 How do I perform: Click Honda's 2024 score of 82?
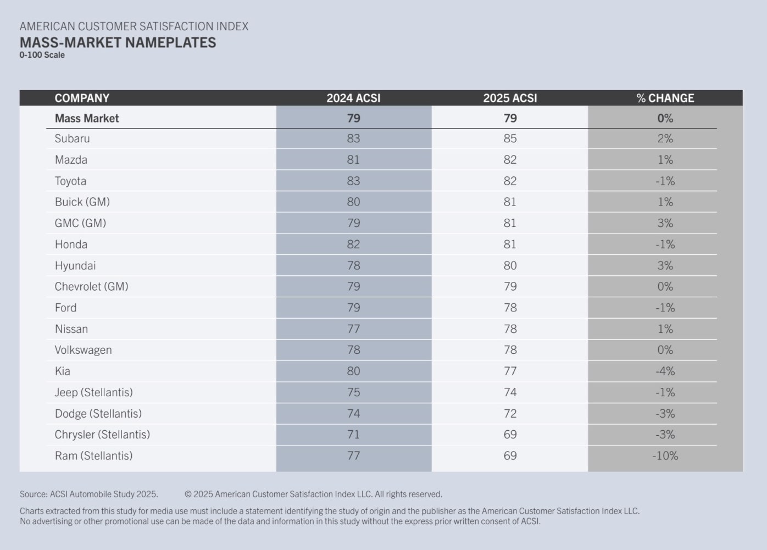[x=353, y=245]
